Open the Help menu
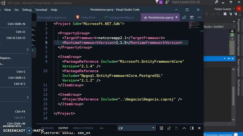This screenshot has width=243, height=136. [54, 10]
